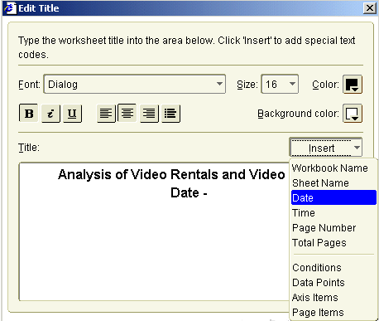Open the Background color picker

[353, 114]
